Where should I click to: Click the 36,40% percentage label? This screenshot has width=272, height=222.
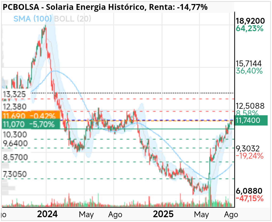249,71
